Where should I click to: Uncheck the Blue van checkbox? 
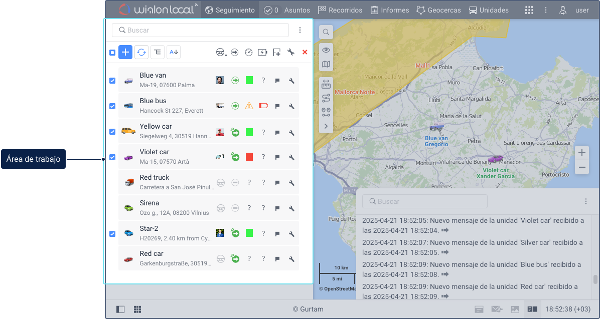coord(112,81)
